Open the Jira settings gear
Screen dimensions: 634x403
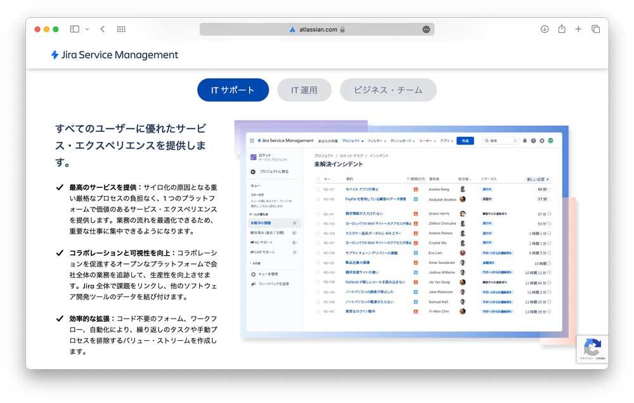pyautogui.click(x=542, y=141)
